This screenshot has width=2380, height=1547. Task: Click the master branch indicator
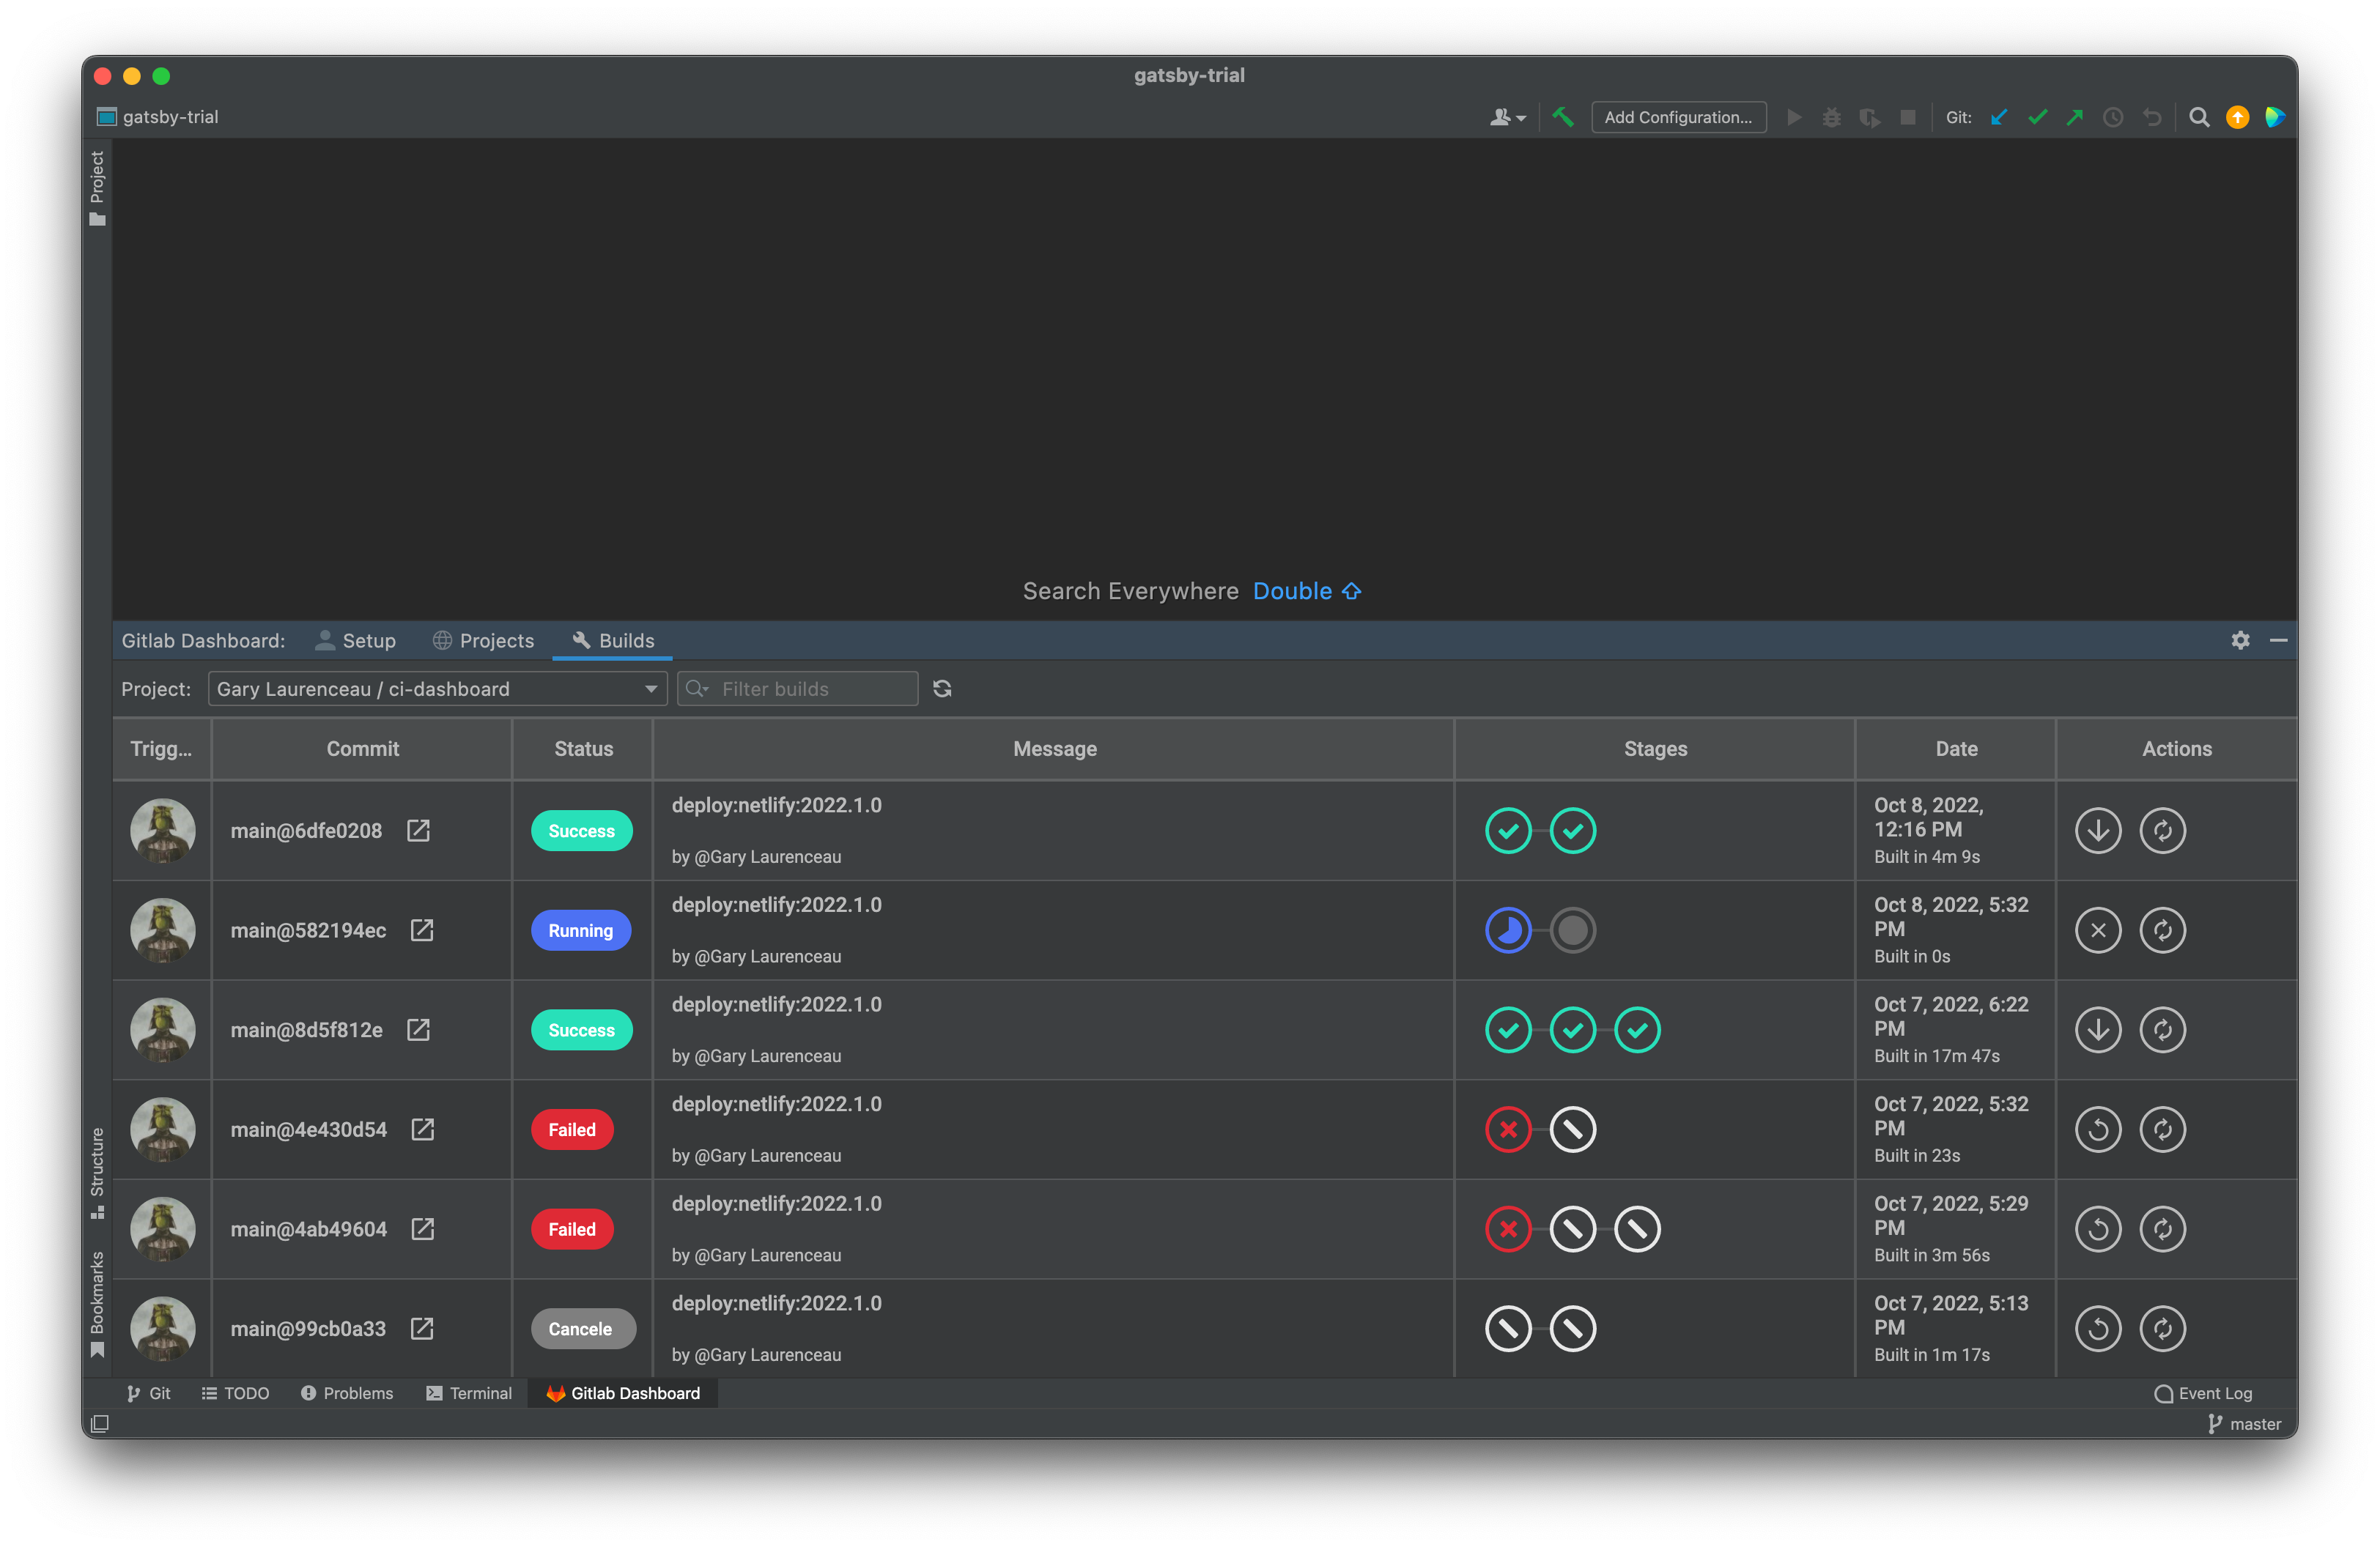tap(2245, 1424)
